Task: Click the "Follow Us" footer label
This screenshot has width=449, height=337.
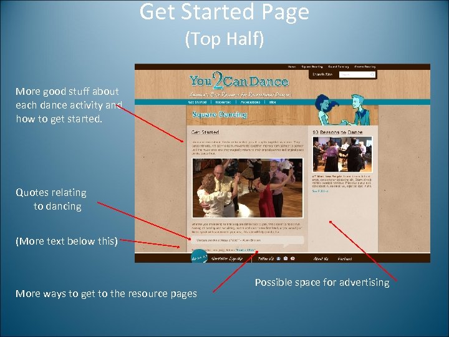Action: [x=266, y=258]
